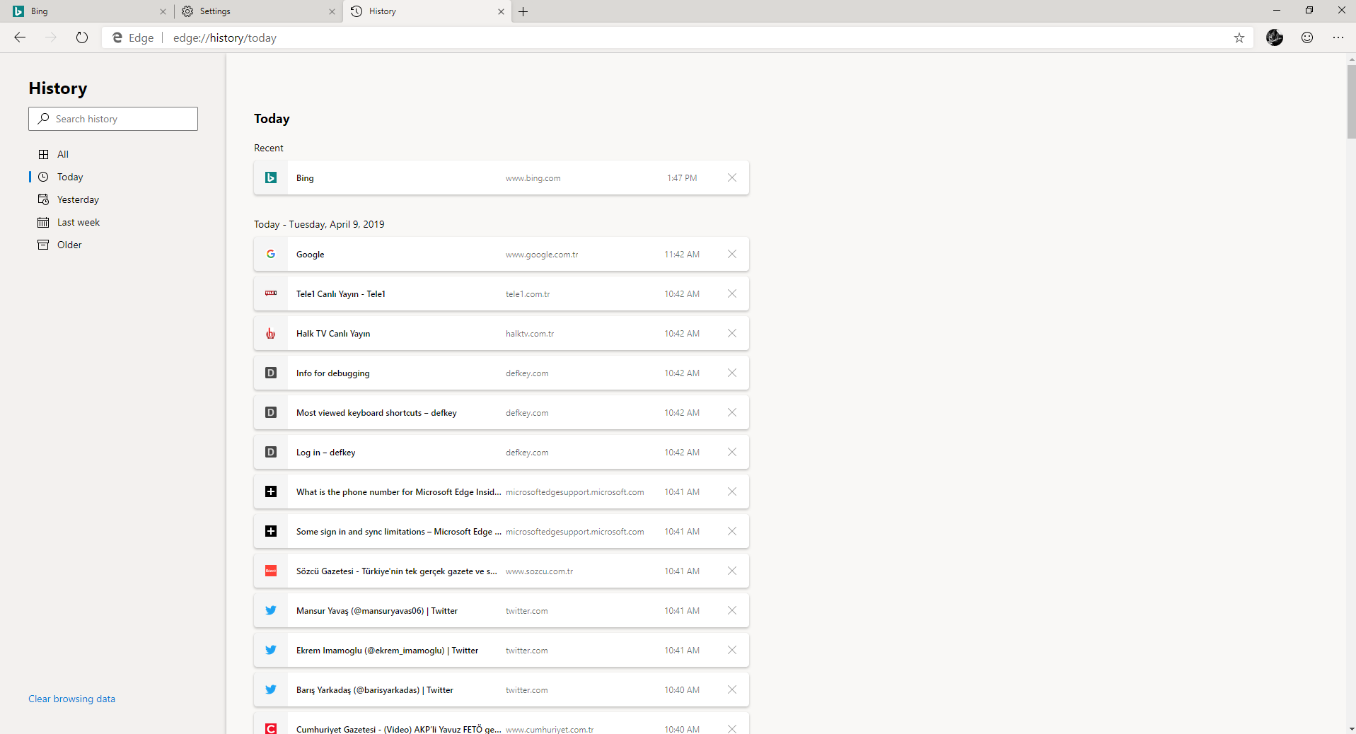Open the user profile avatar
Image resolution: width=1356 pixels, height=734 pixels.
tap(1275, 37)
